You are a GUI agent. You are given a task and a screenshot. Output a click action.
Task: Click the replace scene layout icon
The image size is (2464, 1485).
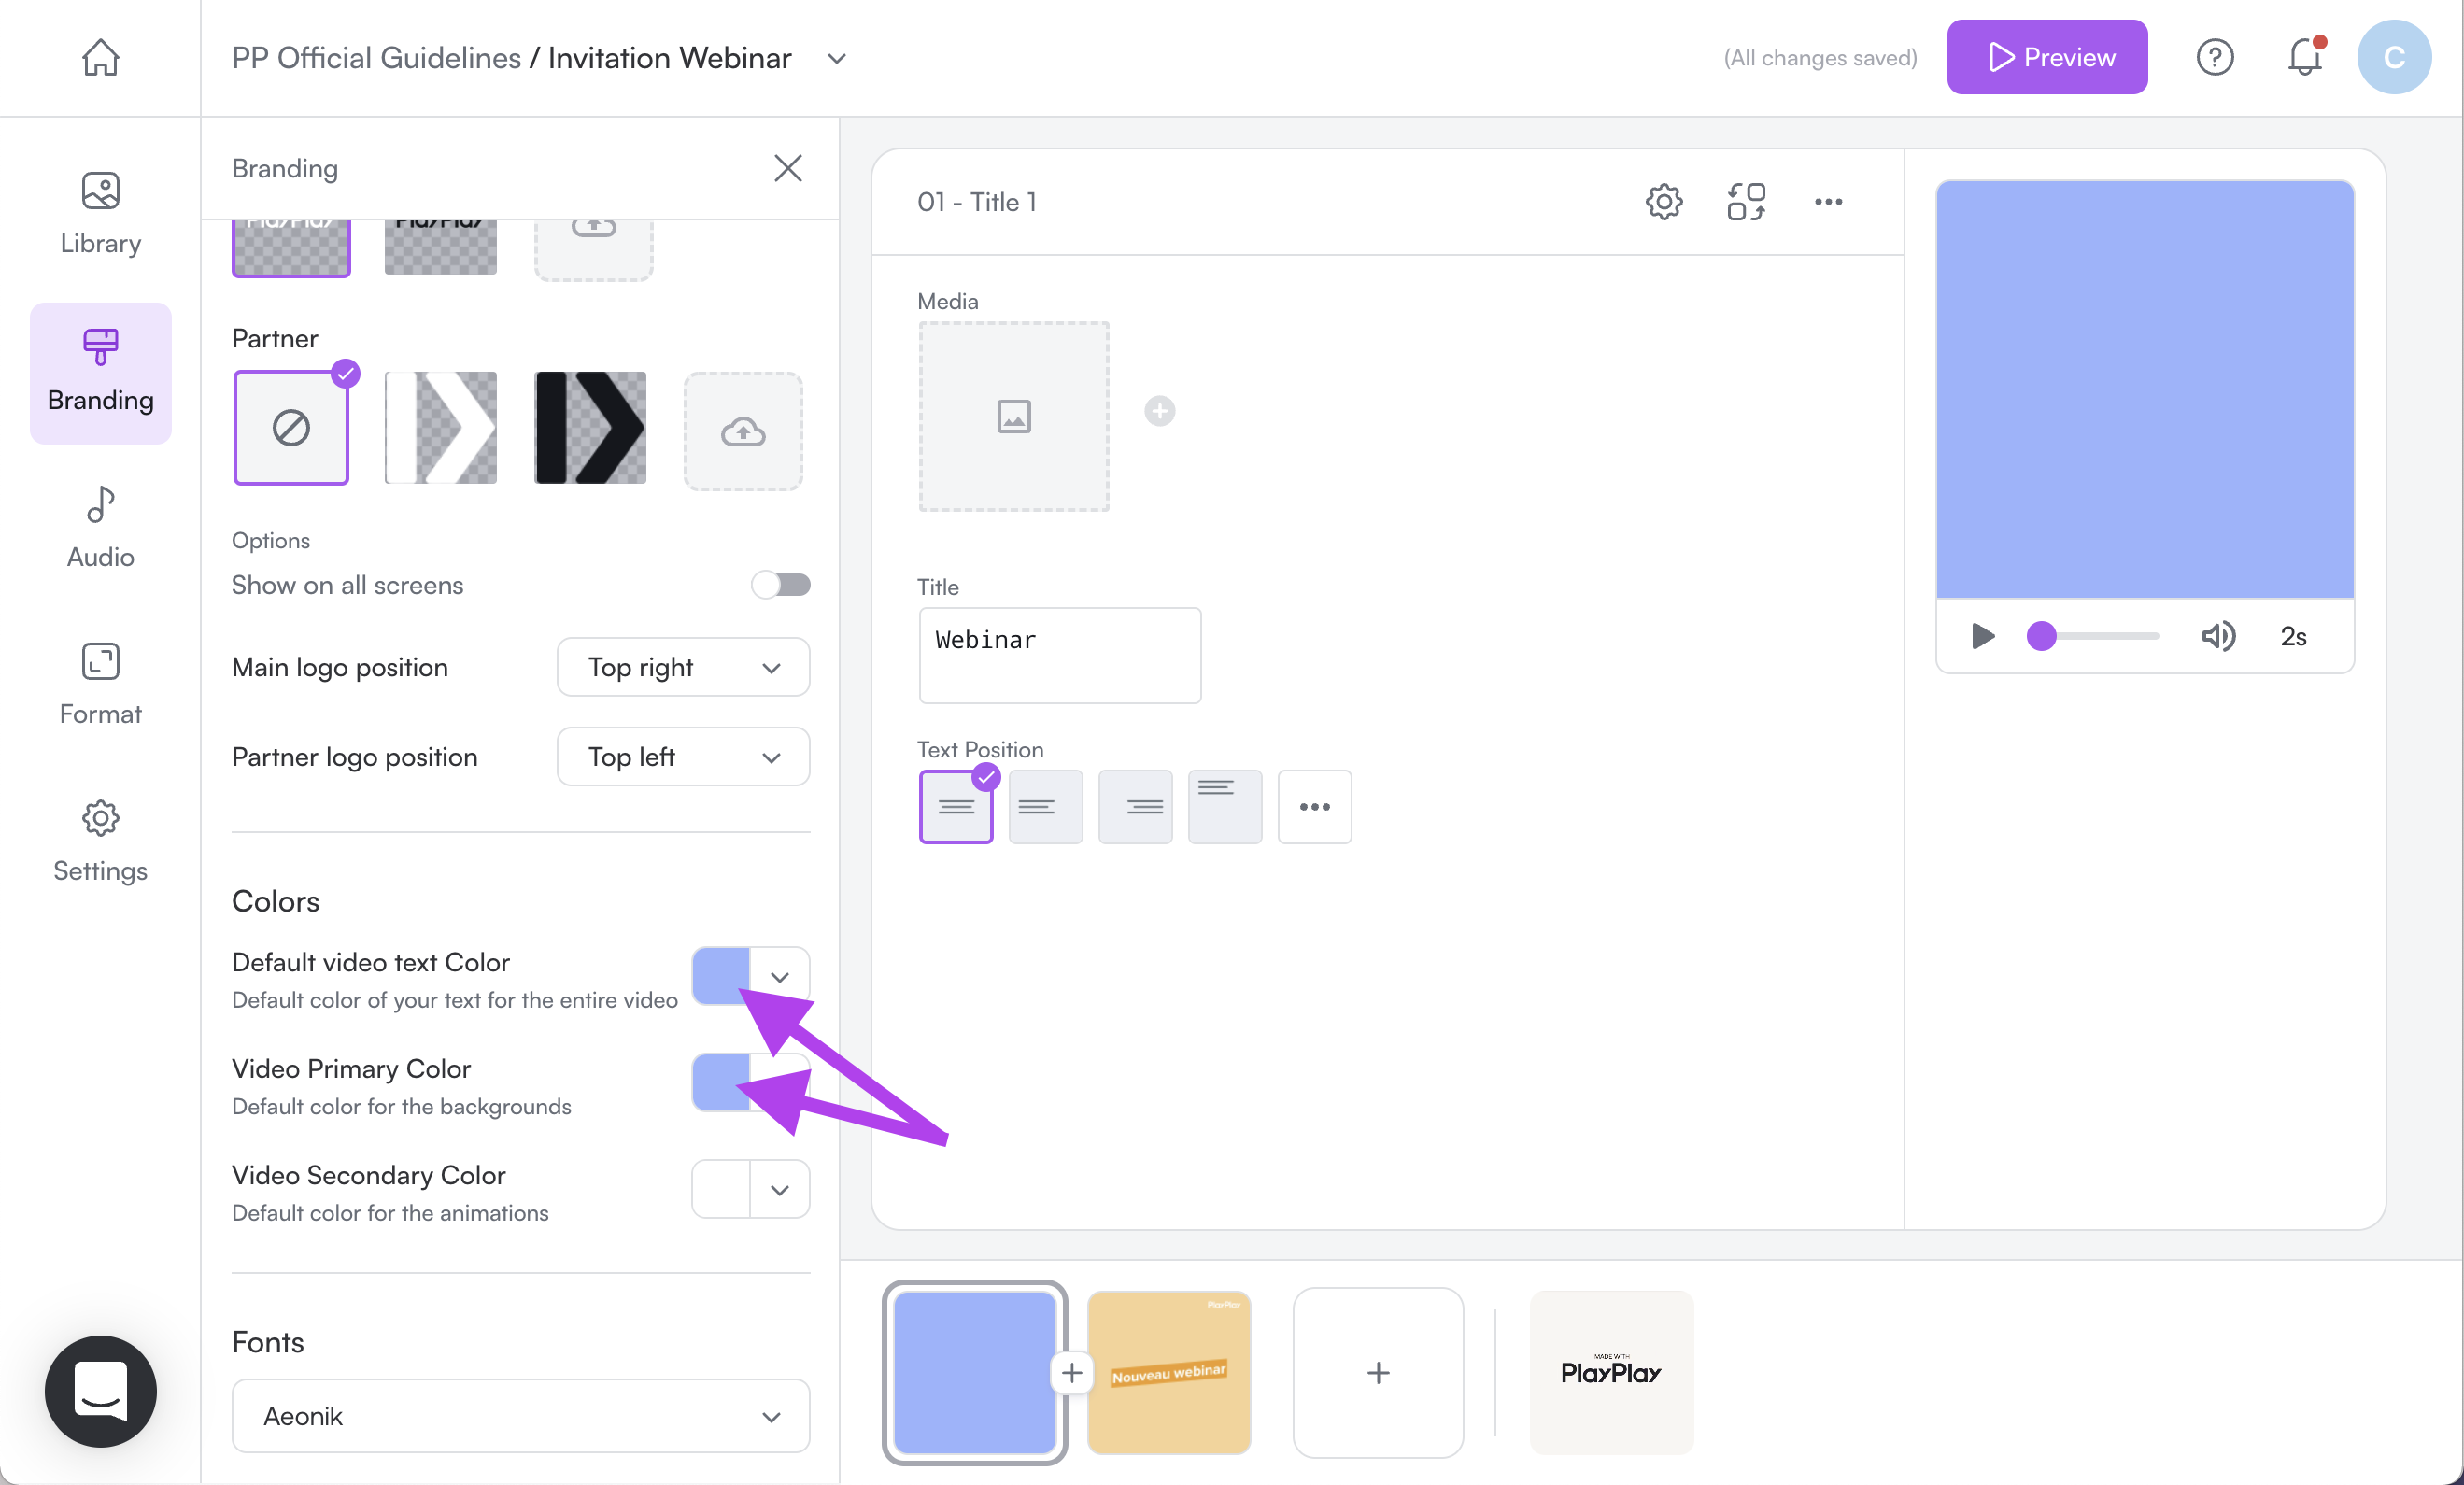[x=1746, y=202]
